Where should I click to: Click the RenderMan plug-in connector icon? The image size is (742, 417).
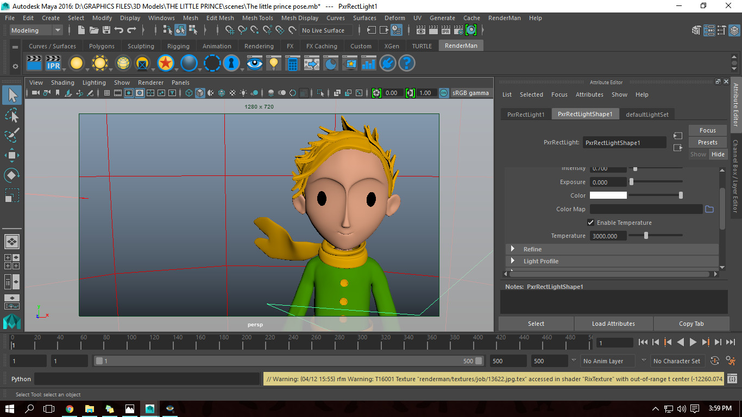pyautogui.click(x=387, y=64)
